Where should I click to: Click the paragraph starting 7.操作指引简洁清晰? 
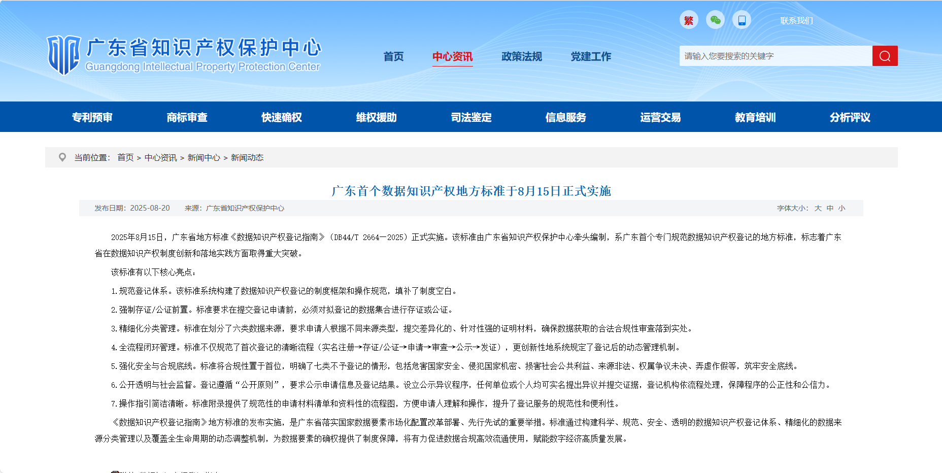pos(366,403)
